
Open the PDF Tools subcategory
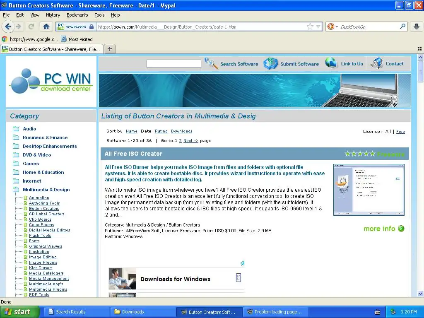(39, 295)
